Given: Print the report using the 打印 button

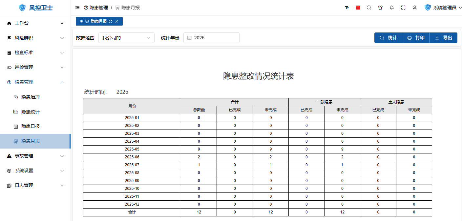Looking at the screenshot, I should pyautogui.click(x=416, y=38).
